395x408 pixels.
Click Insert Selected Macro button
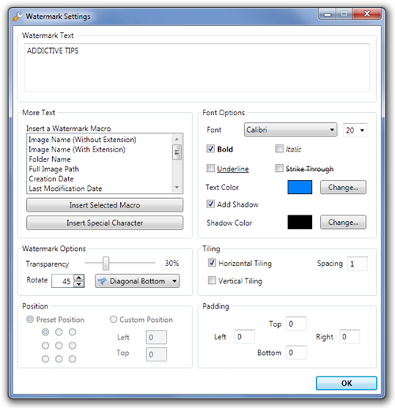pos(104,205)
